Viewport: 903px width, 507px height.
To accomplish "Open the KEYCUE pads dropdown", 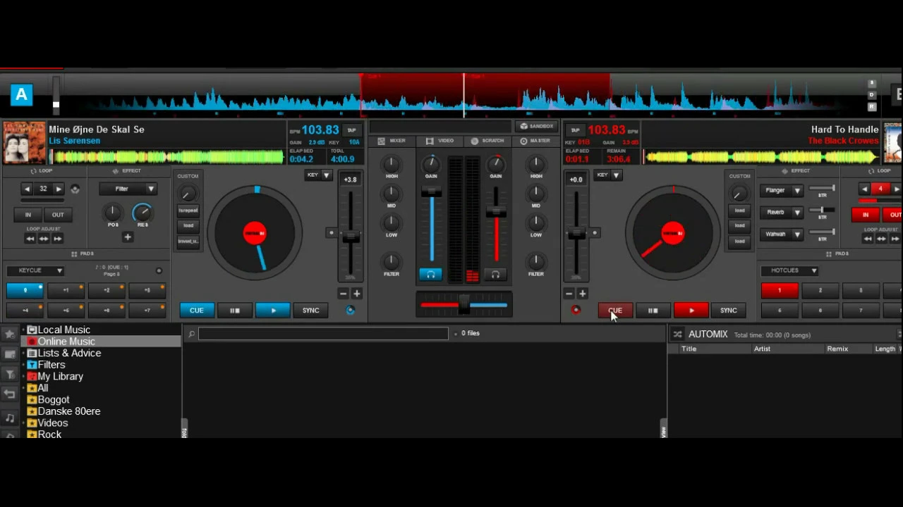I will (x=35, y=270).
